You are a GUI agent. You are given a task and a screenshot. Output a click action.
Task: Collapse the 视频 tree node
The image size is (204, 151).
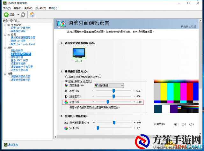point(5,74)
